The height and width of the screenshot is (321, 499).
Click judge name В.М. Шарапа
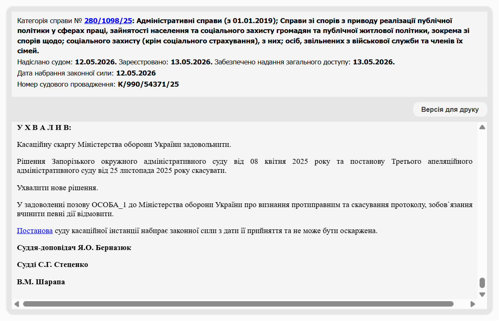pyautogui.click(x=41, y=282)
